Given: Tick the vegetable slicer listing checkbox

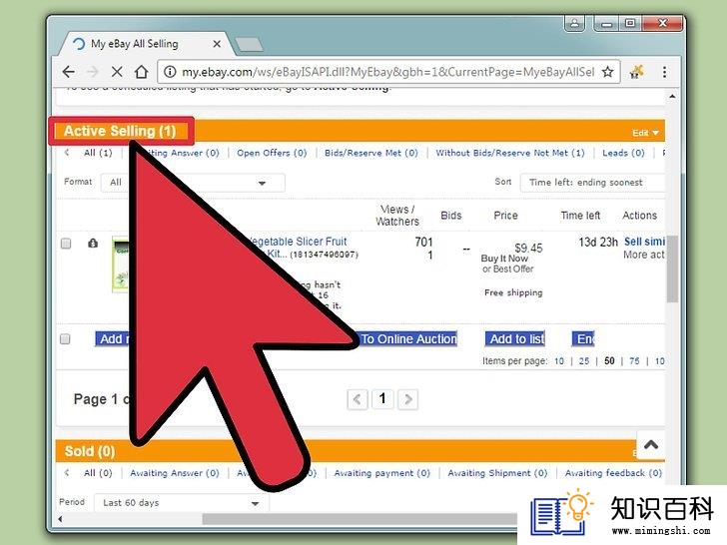Looking at the screenshot, I should pyautogui.click(x=66, y=244).
